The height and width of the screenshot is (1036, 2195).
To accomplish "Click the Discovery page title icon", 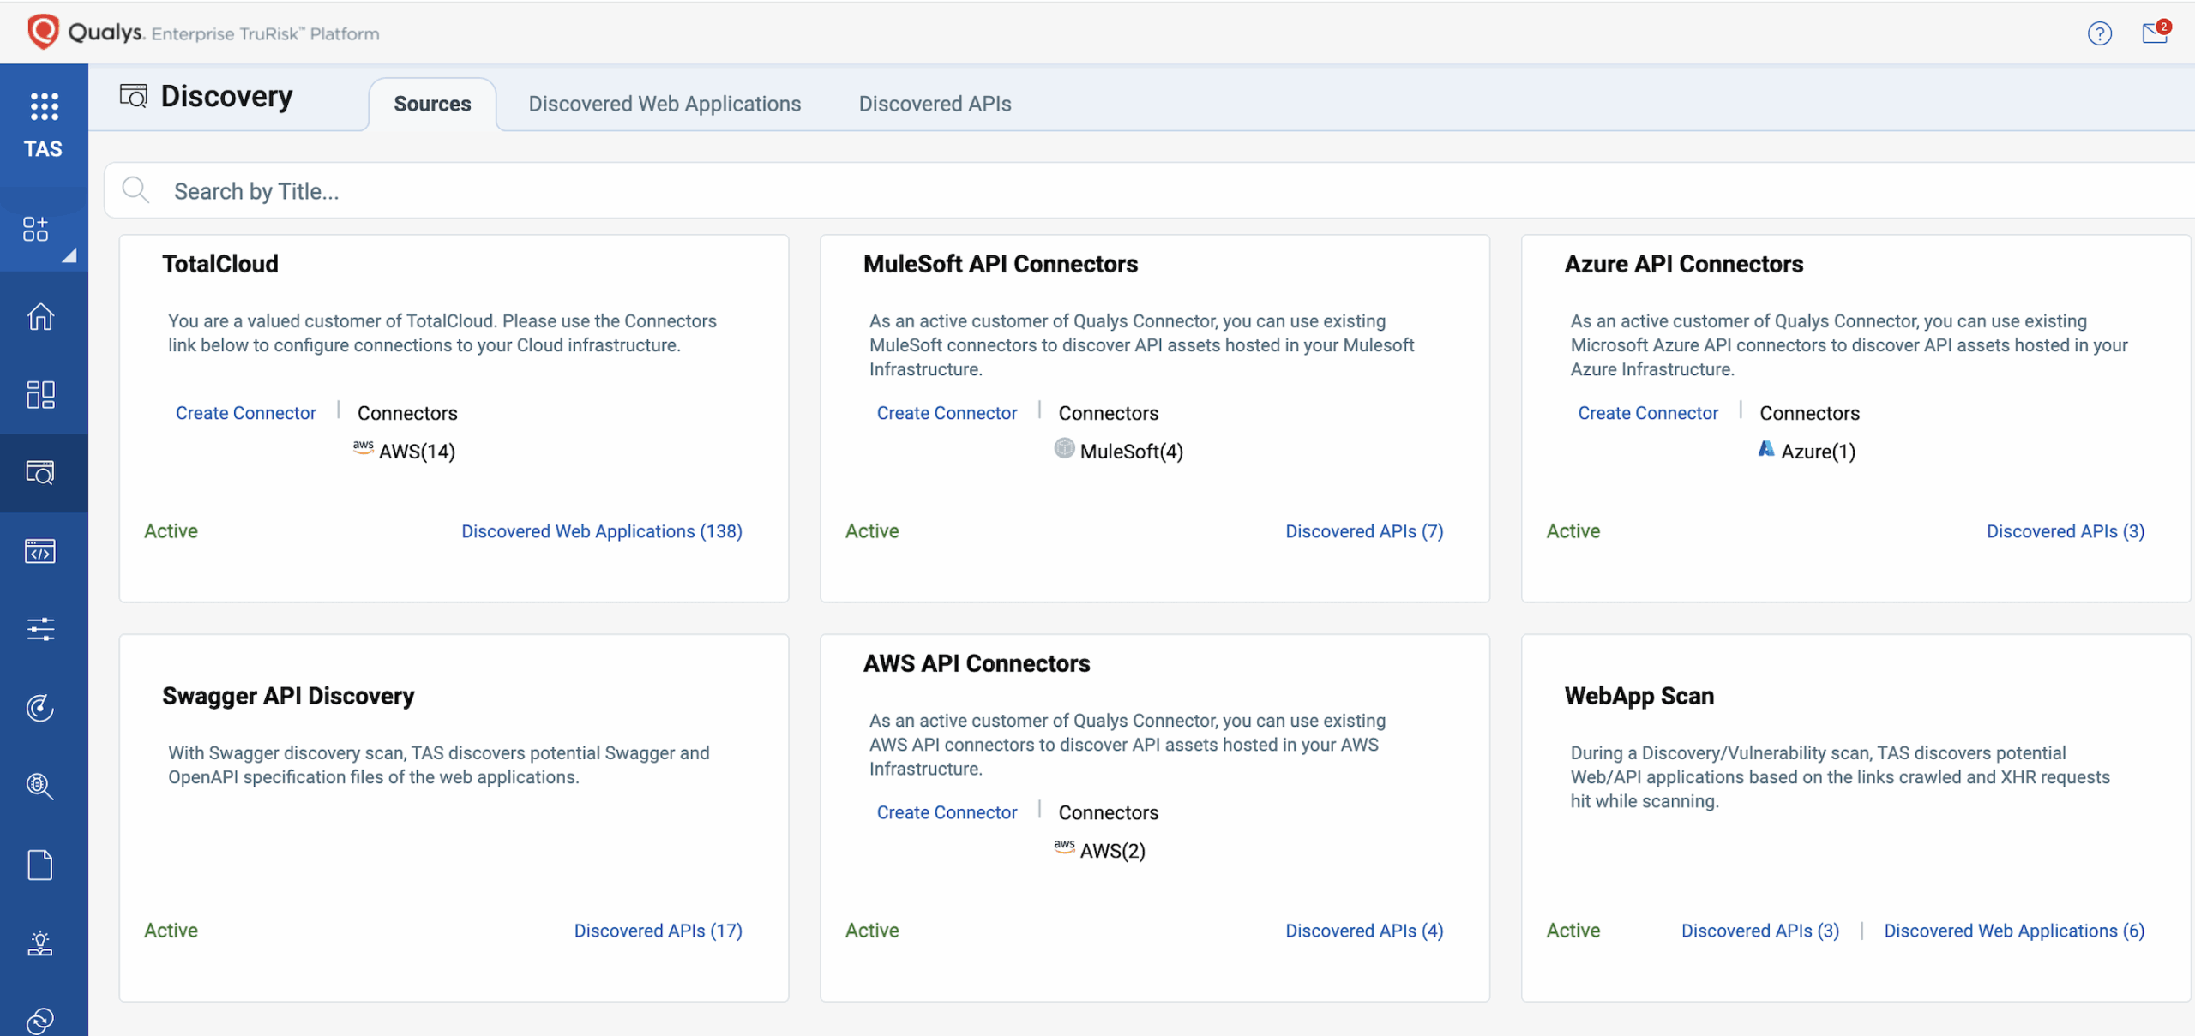I will coord(133,96).
